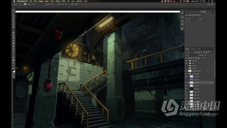The image size is (227, 128).
Task: Click the link width and height chain
Action: [196, 19]
